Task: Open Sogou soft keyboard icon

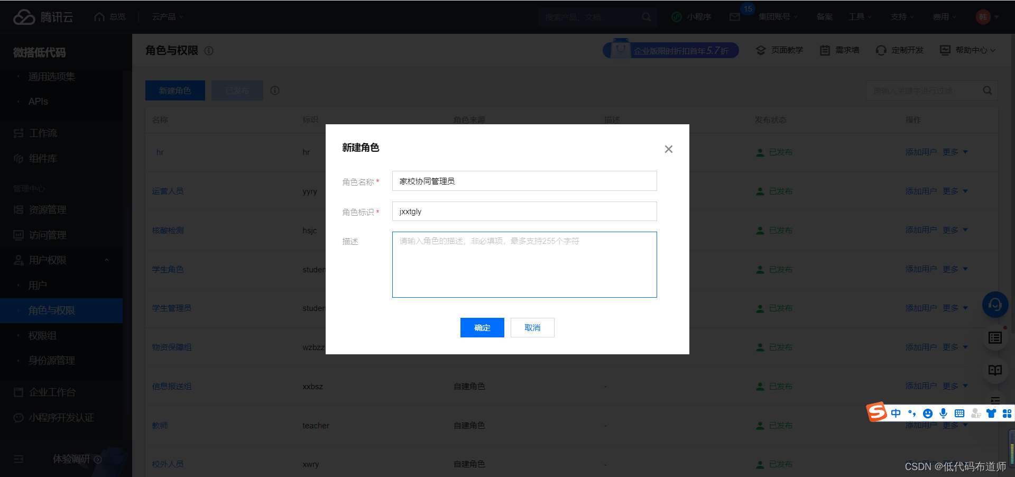Action: (959, 414)
